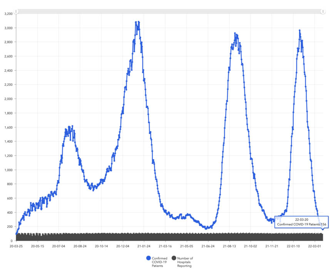Screen dimensions: 331x270
Task: Click the 2,000 value label on y-axis
Action: pyautogui.click(x=8, y=99)
